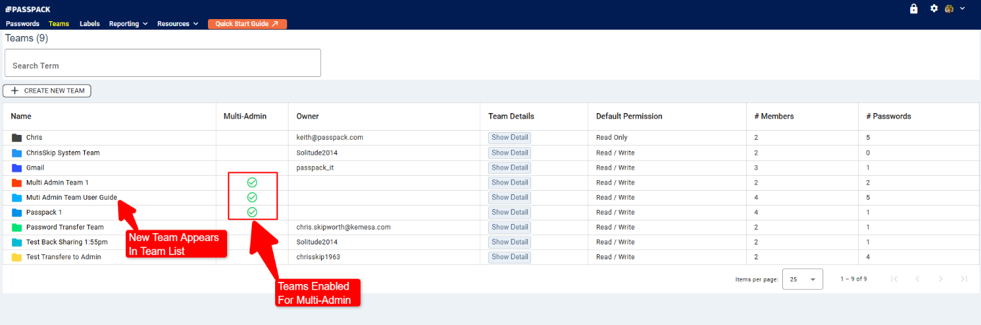Image resolution: width=981 pixels, height=325 pixels.
Task: Go to next page of results
Action: click(941, 279)
